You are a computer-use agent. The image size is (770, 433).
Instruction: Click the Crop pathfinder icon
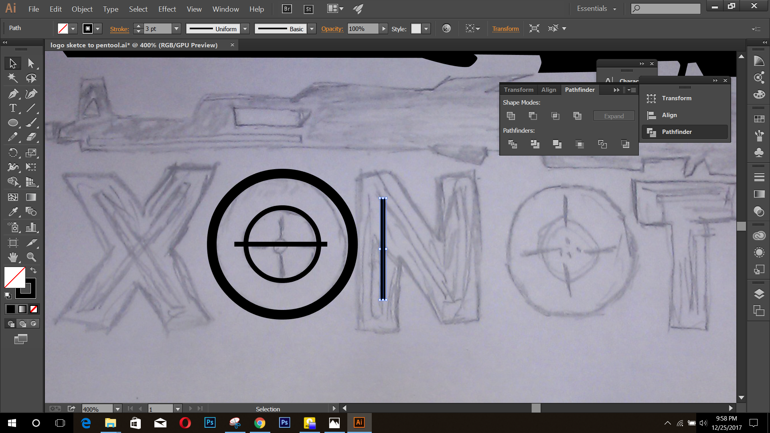click(x=580, y=144)
